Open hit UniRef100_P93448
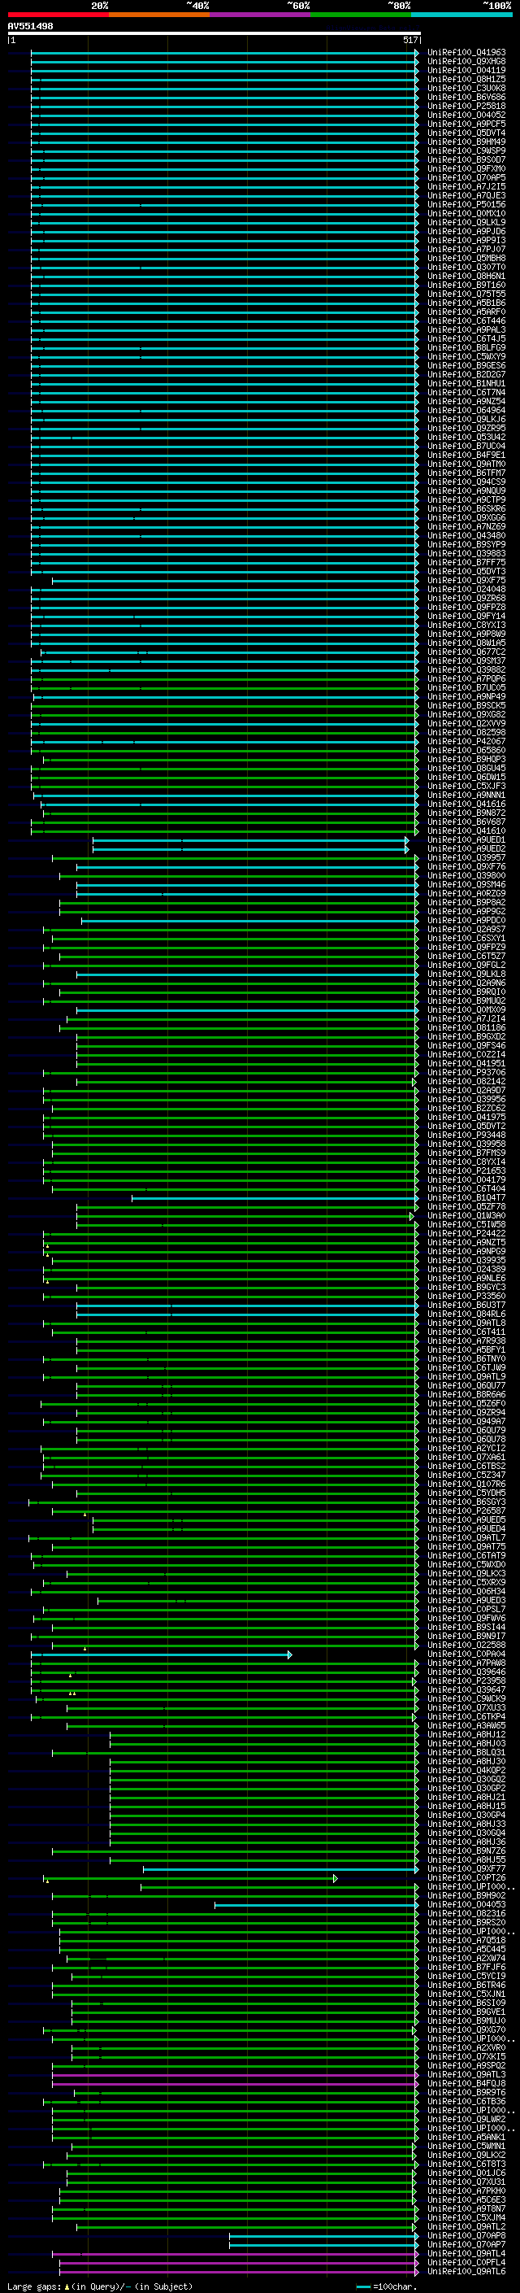520x2293 pixels. [466, 1135]
